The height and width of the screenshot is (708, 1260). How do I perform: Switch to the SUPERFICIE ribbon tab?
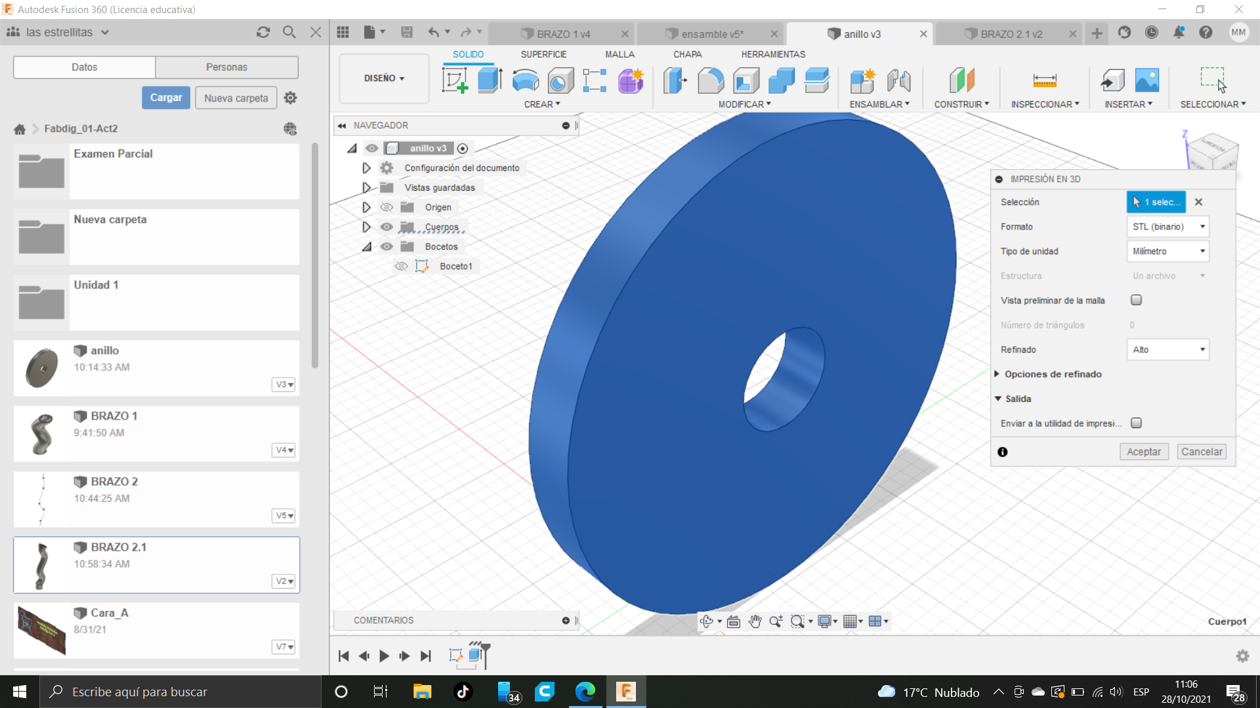(543, 54)
